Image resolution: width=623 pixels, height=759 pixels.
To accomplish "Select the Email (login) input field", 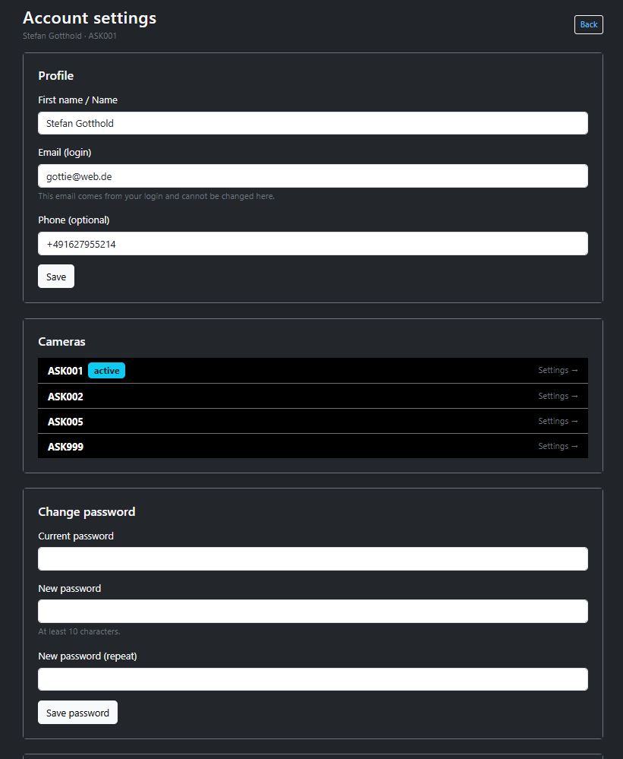I will click(x=313, y=176).
